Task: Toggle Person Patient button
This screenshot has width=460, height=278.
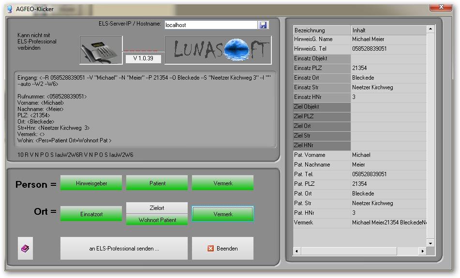Action: pos(157,183)
